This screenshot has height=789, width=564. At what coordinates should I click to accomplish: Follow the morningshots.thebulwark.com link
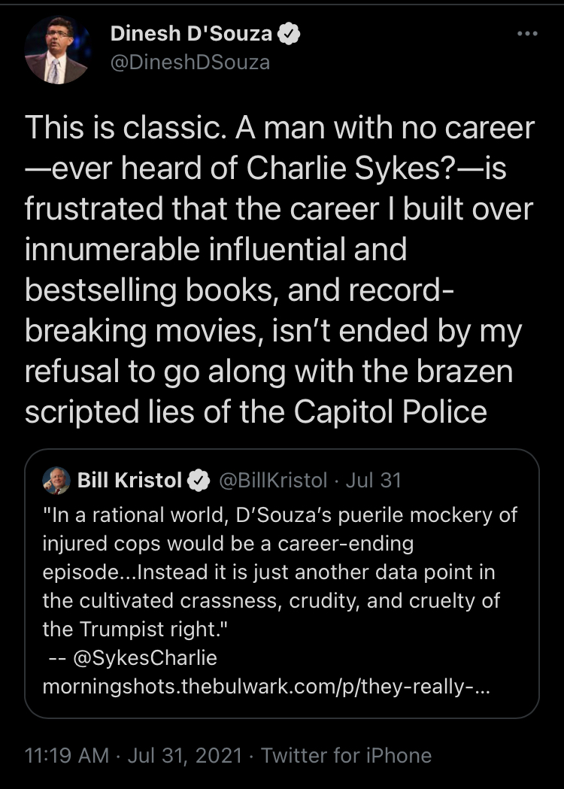click(x=265, y=687)
